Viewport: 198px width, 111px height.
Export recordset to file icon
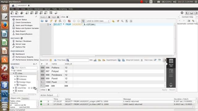click(119, 60)
